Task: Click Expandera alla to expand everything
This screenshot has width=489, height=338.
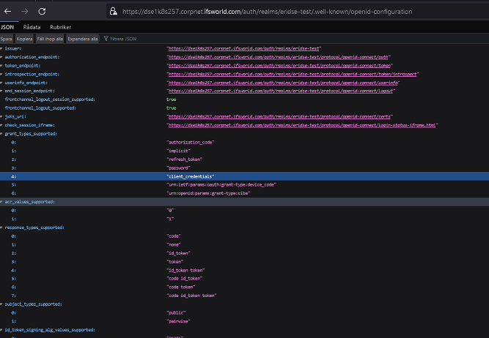Action: [x=83, y=38]
